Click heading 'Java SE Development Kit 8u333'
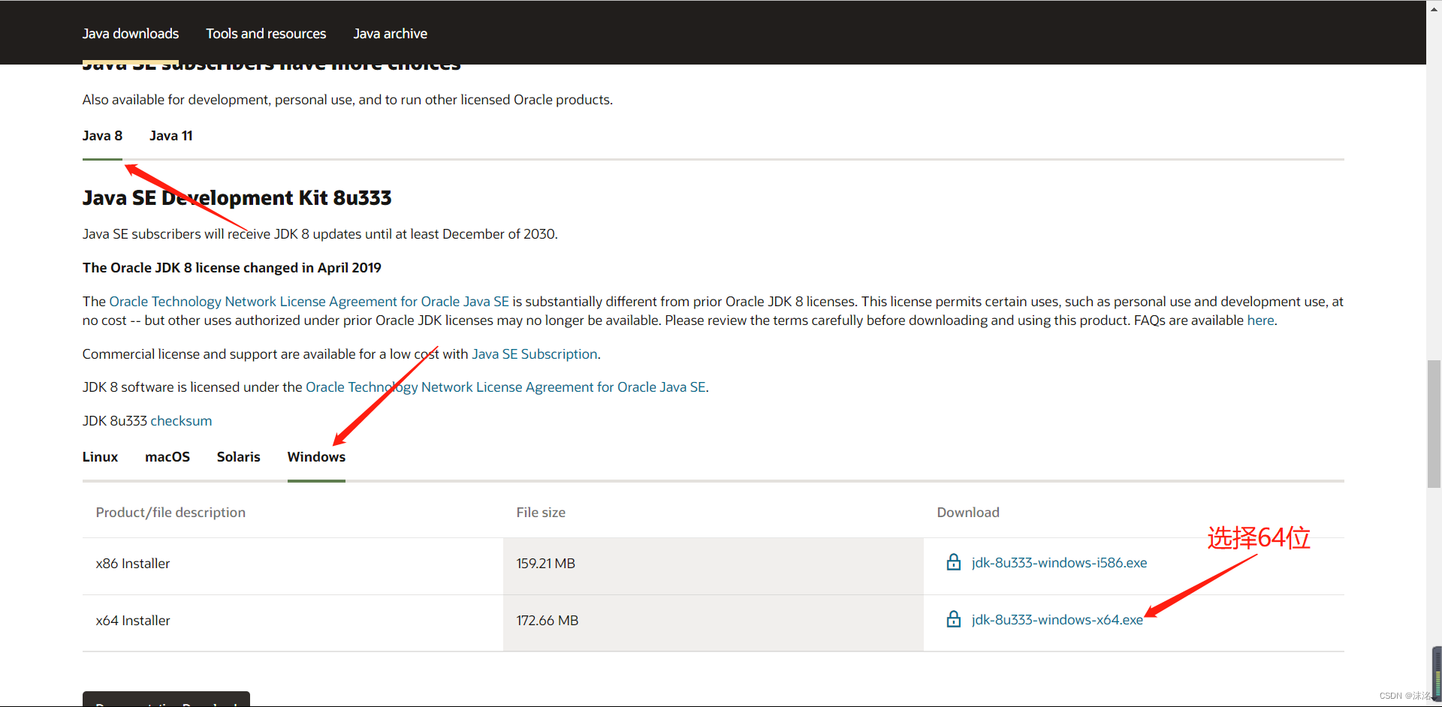1442x707 pixels. click(237, 198)
